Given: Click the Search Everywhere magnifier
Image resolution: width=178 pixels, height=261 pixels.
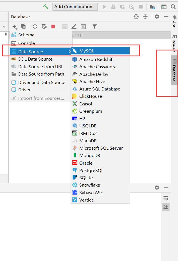Looking at the screenshot, I should 173,7.
